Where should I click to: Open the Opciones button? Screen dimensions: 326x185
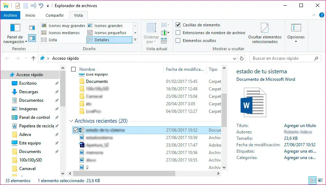296,33
